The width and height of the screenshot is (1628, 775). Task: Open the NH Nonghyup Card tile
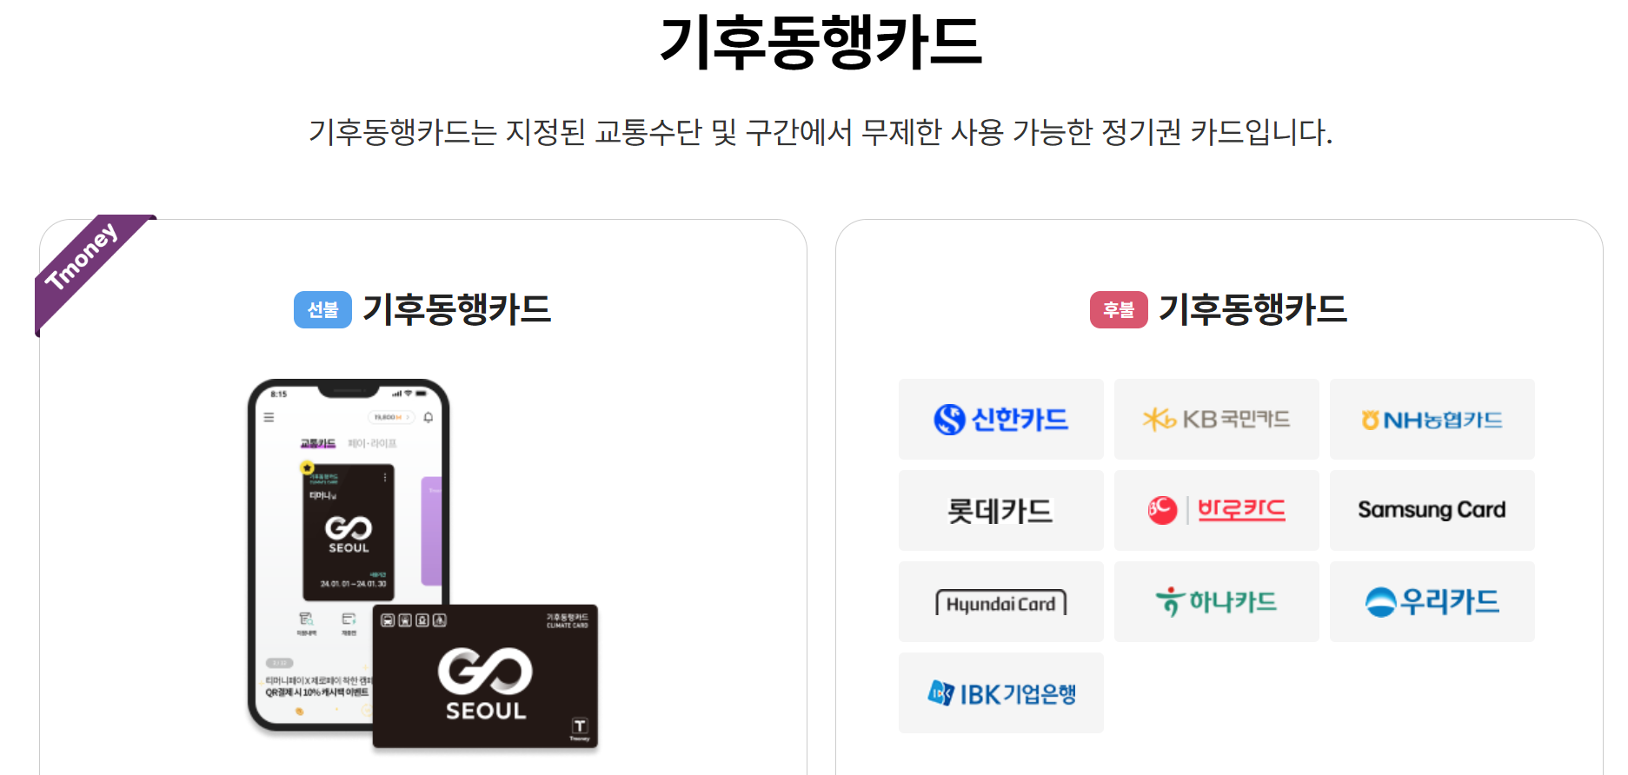point(1432,419)
